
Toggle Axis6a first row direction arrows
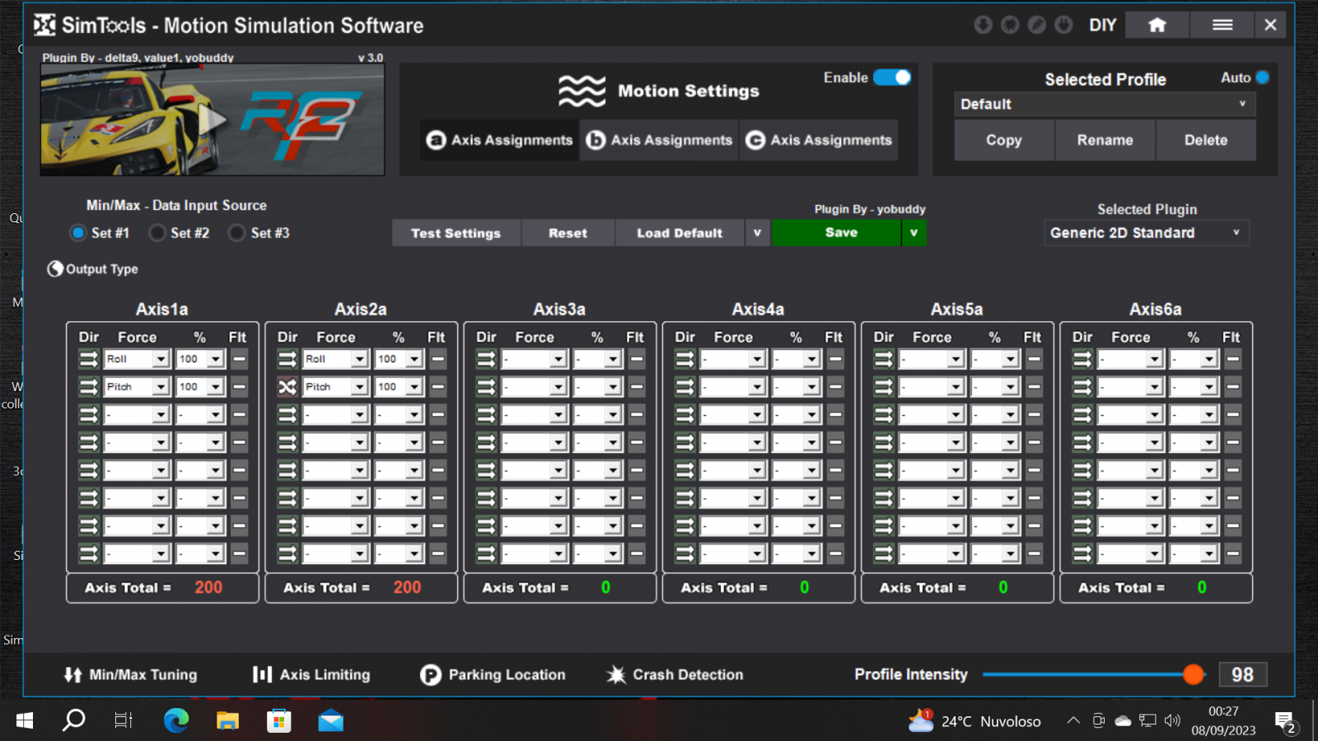click(1082, 359)
